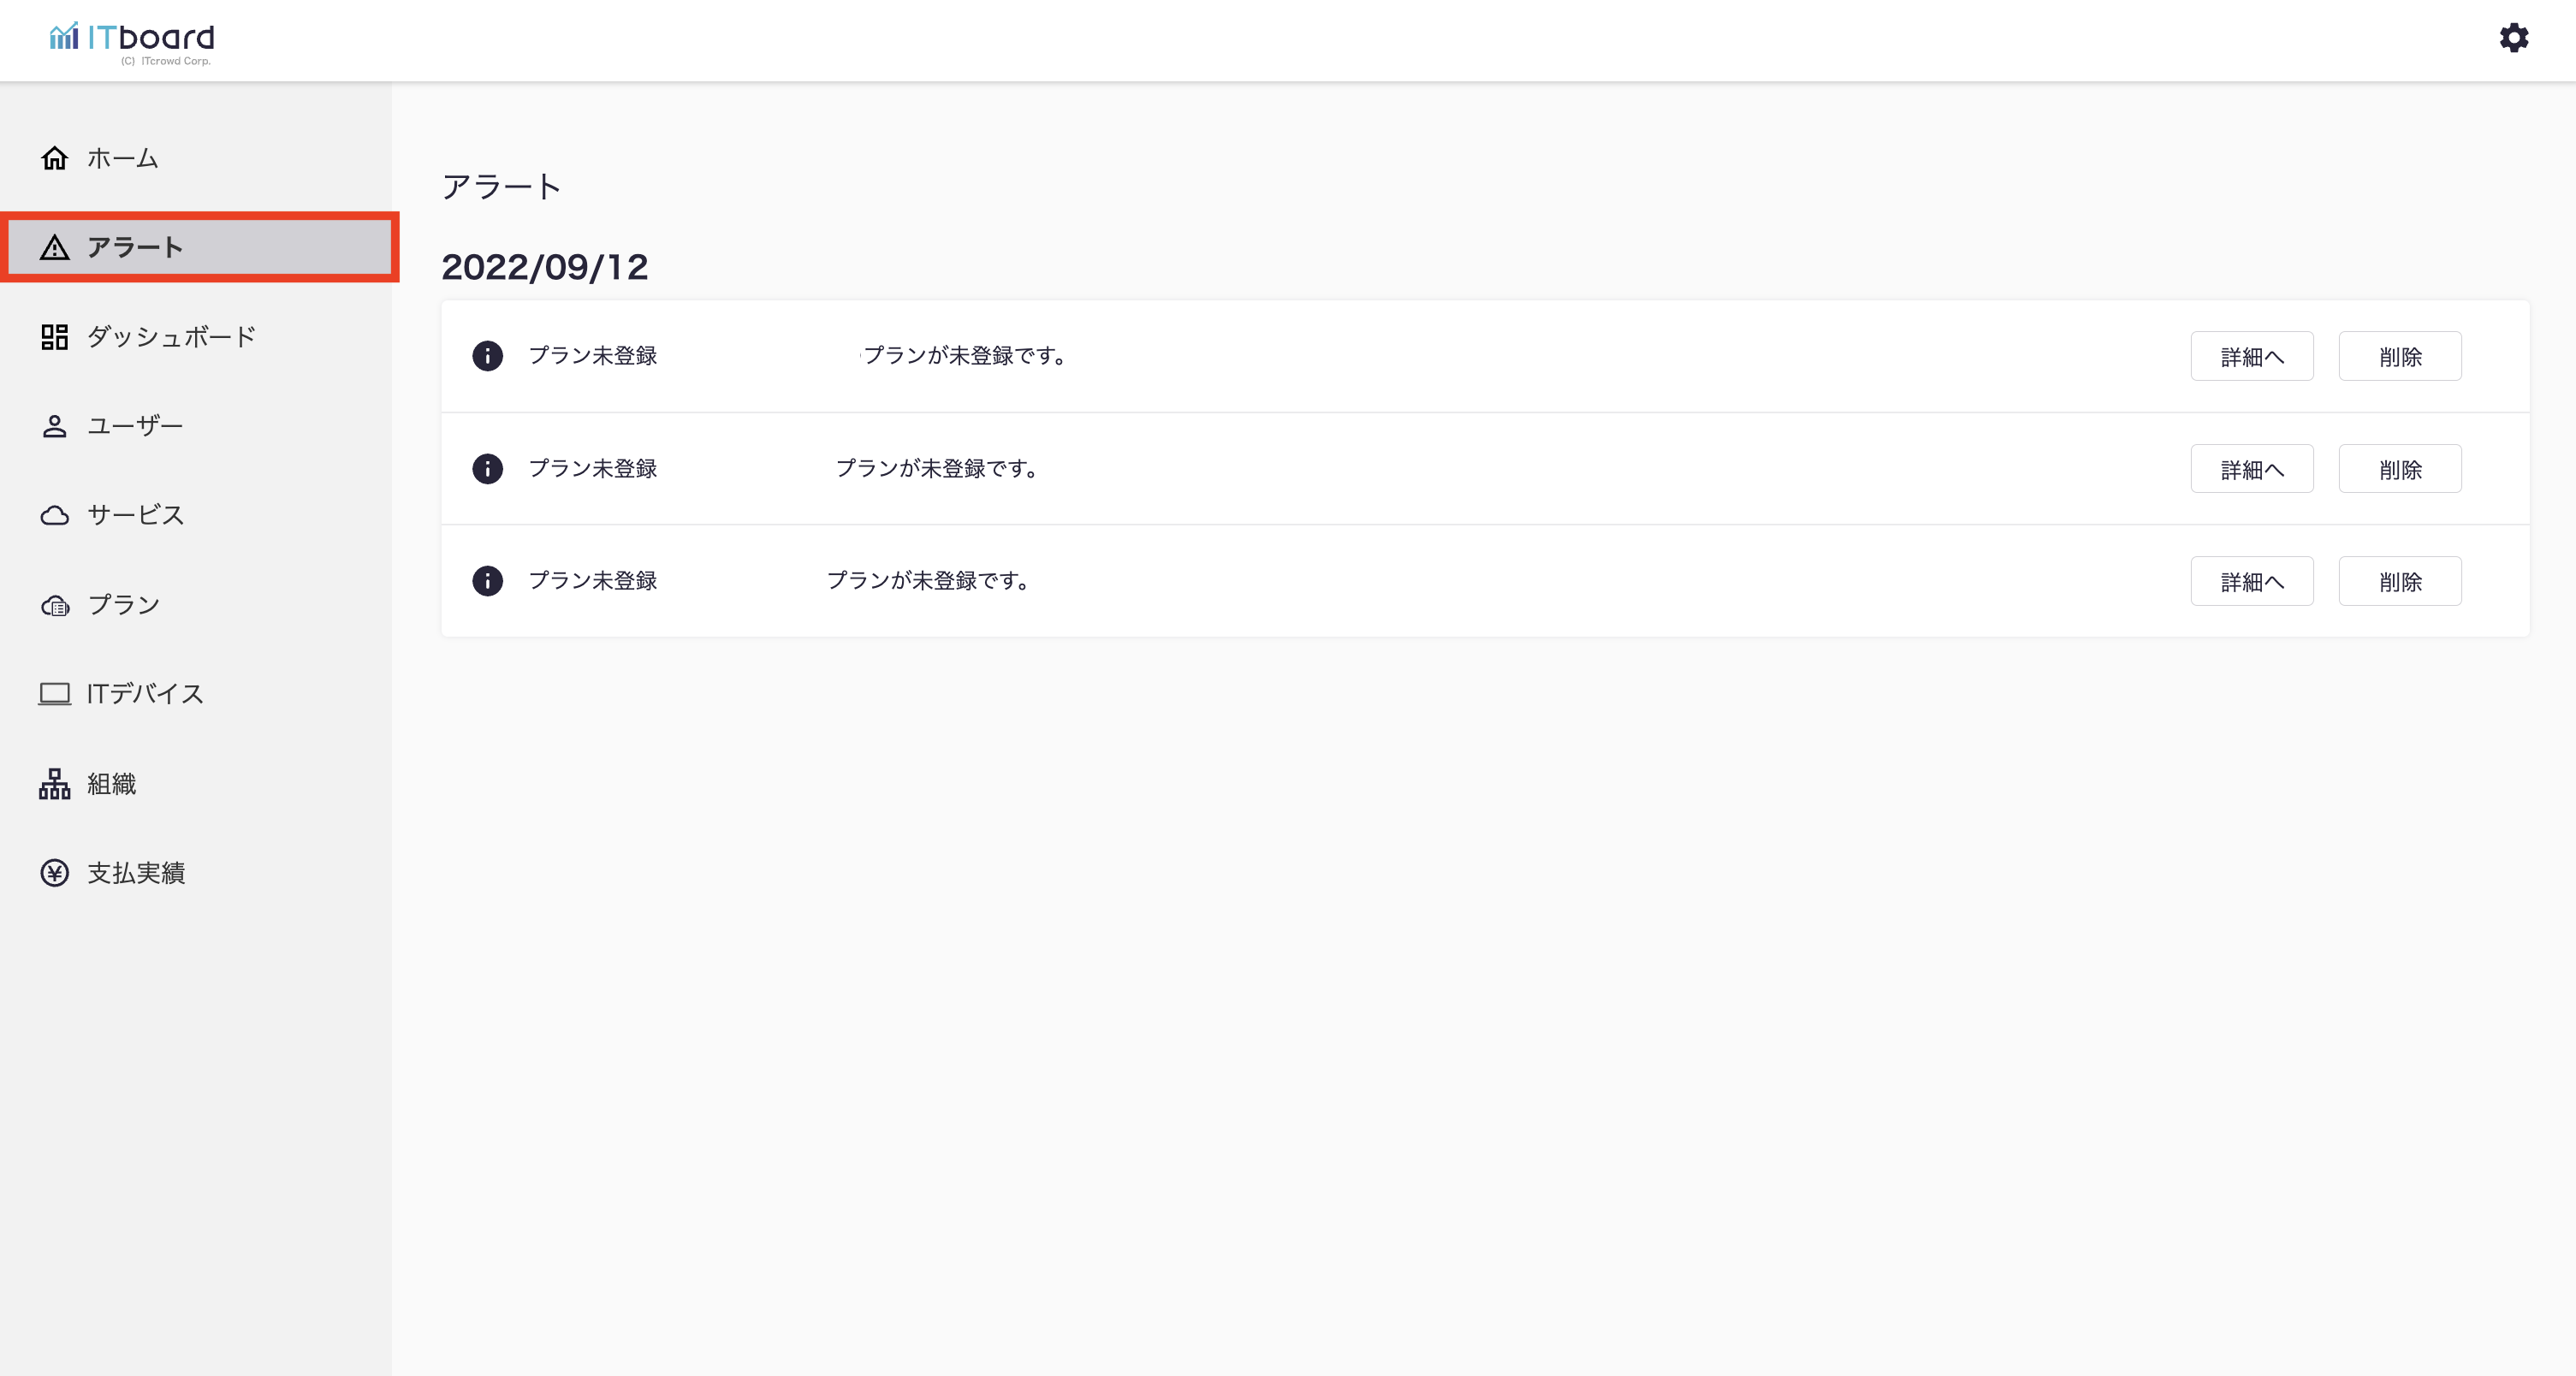Click the dashboard grid icon
This screenshot has width=2576, height=1376.
coord(54,337)
